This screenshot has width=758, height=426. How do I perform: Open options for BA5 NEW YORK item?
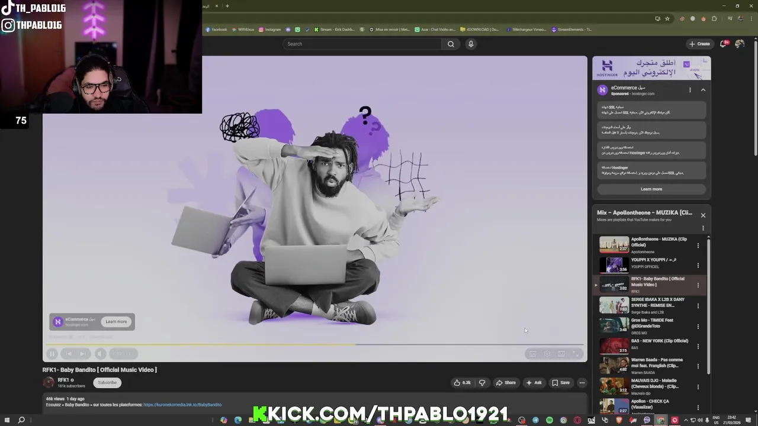(698, 346)
